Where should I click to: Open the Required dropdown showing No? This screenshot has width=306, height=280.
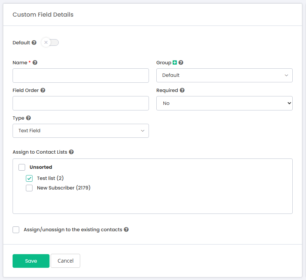tap(224, 103)
